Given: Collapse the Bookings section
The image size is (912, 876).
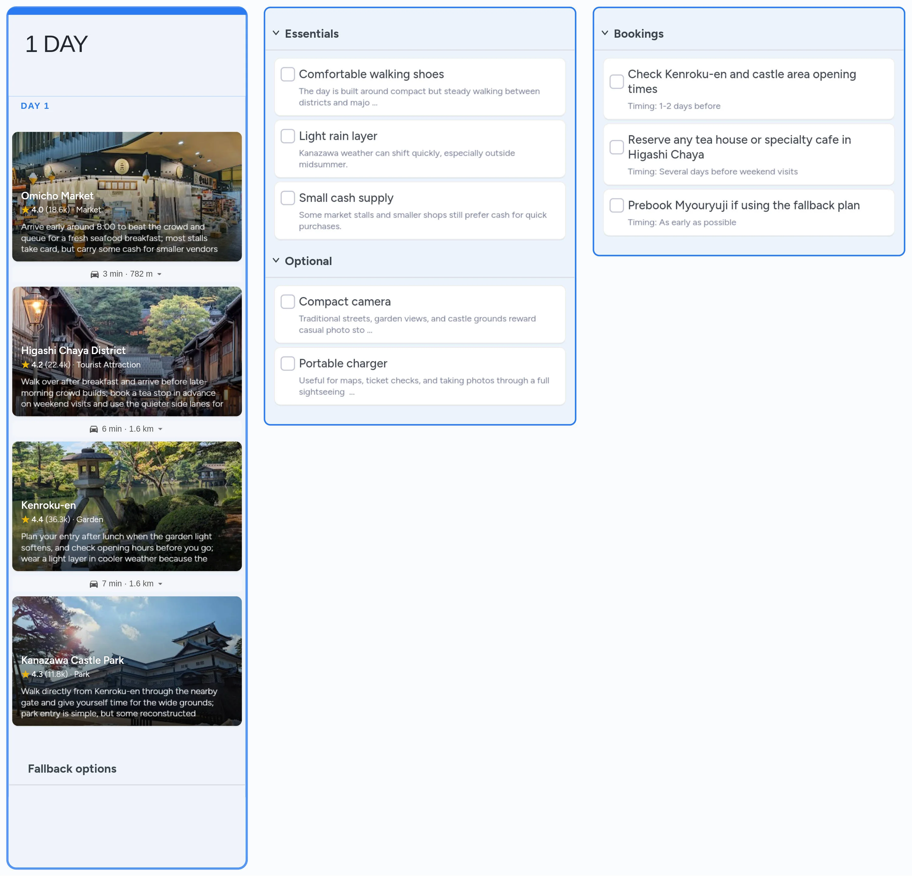Looking at the screenshot, I should pos(605,33).
